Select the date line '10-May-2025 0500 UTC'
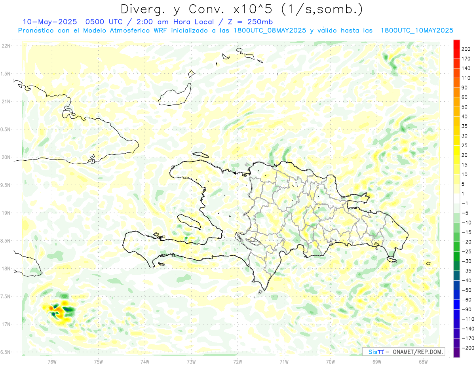 coord(72,22)
